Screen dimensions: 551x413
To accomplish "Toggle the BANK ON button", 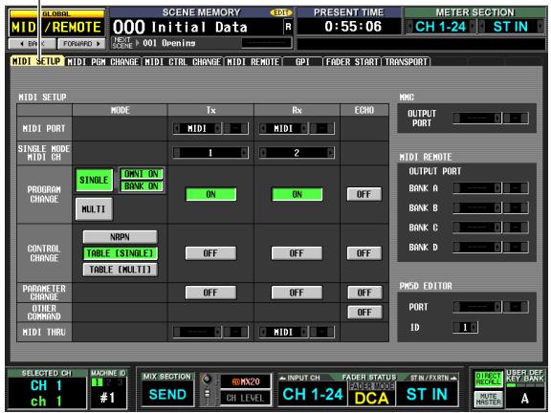I will coord(142,186).
